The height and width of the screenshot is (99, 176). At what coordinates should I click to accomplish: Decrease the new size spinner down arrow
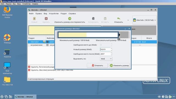[x=111, y=50]
